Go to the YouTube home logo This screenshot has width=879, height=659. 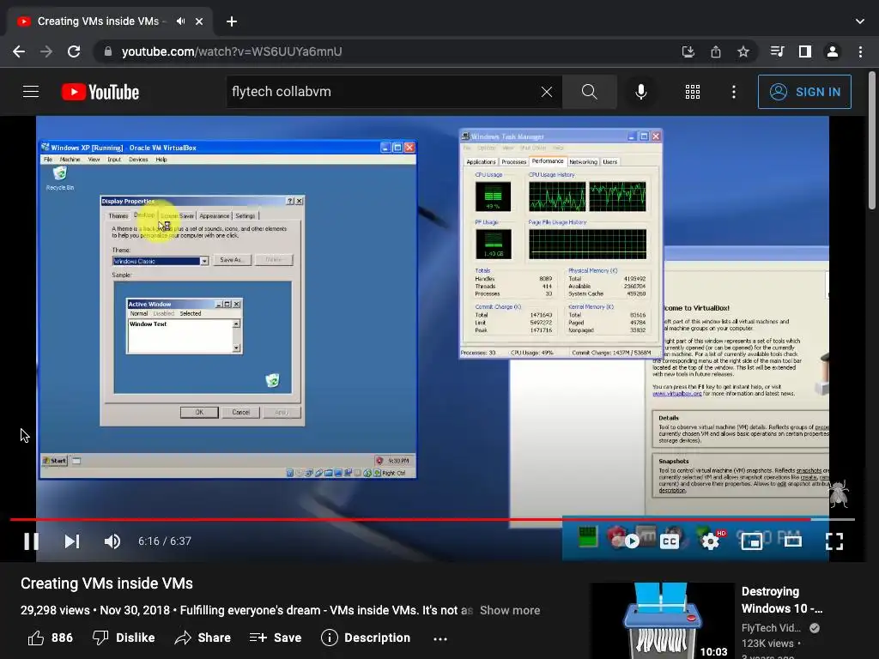100,92
